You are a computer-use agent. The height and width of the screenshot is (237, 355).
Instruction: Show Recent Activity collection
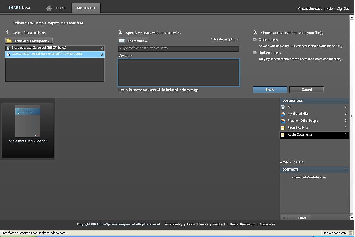click(314, 127)
